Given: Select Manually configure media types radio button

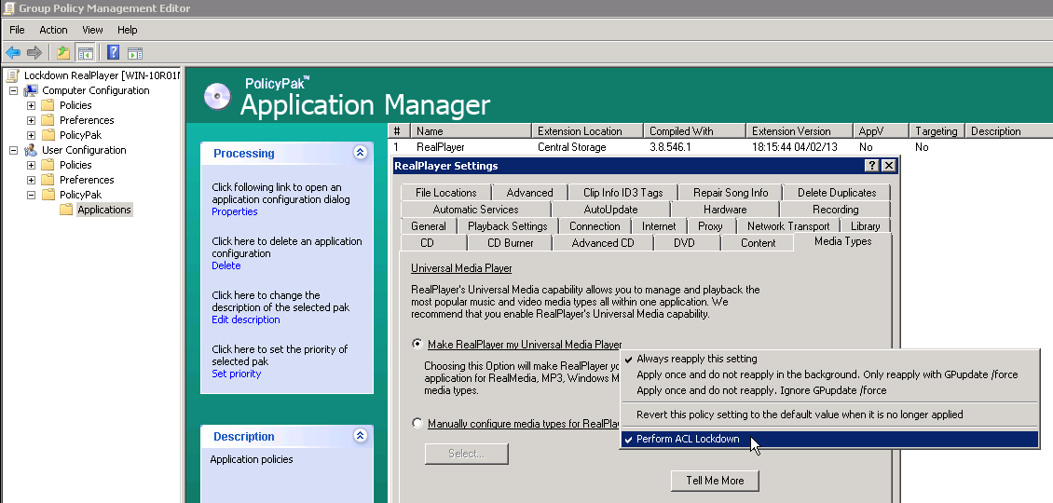Looking at the screenshot, I should point(417,423).
